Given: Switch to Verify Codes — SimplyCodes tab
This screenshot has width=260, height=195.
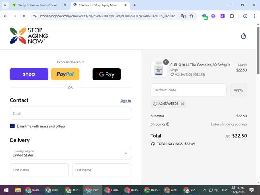Looking at the screenshot, I should (x=38, y=5).
